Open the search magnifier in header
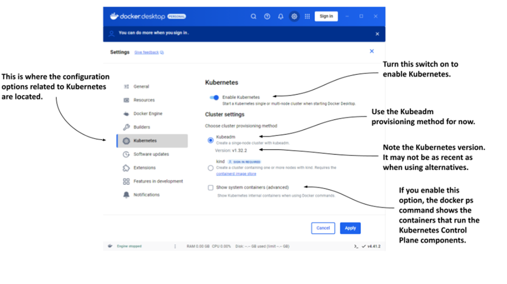 [253, 17]
